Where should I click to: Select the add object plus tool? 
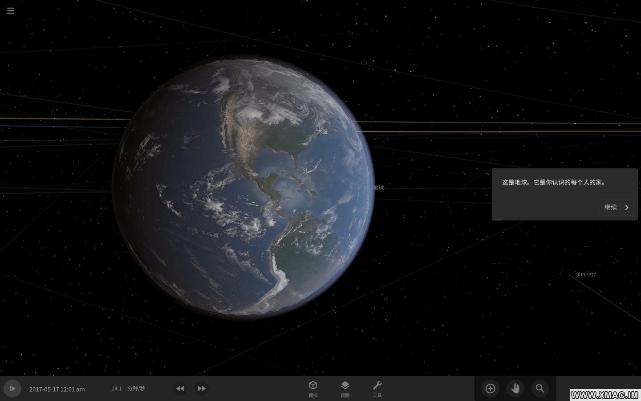[x=490, y=389]
